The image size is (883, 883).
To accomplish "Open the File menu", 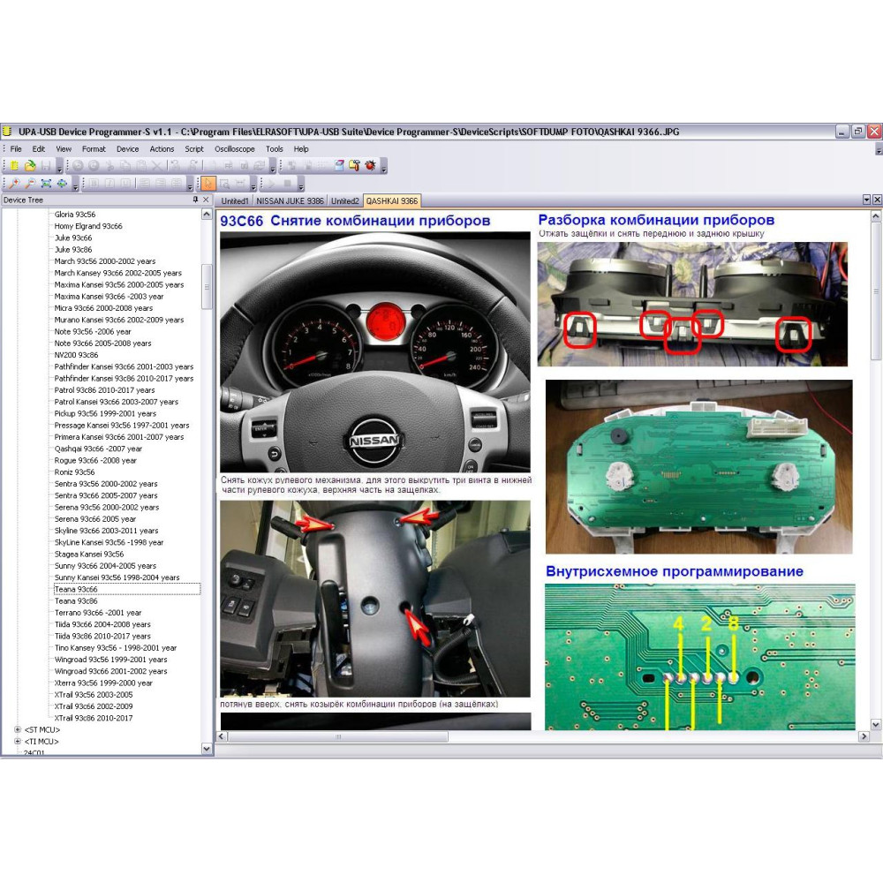I will [16, 148].
